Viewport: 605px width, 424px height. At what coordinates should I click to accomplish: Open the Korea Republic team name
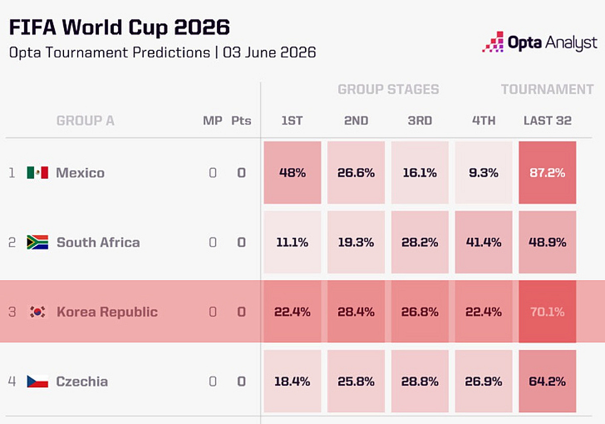(107, 312)
